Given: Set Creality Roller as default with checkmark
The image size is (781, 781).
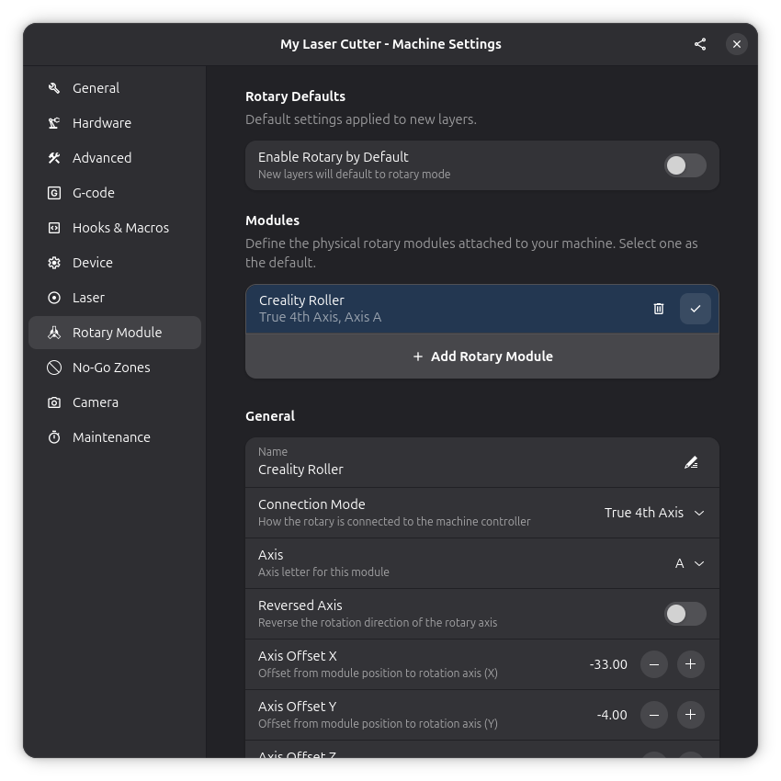Looking at the screenshot, I should tap(696, 309).
